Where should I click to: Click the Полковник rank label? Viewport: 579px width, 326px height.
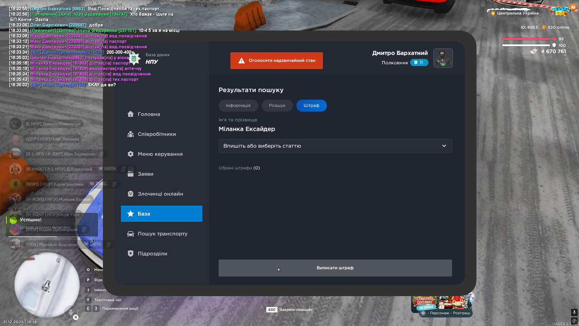tap(395, 62)
